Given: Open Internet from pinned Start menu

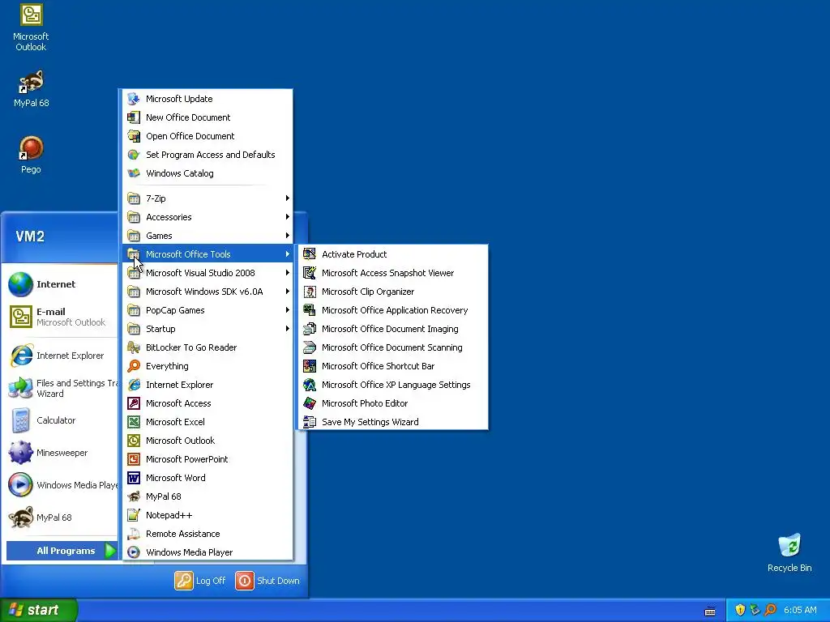Looking at the screenshot, I should click(62, 284).
